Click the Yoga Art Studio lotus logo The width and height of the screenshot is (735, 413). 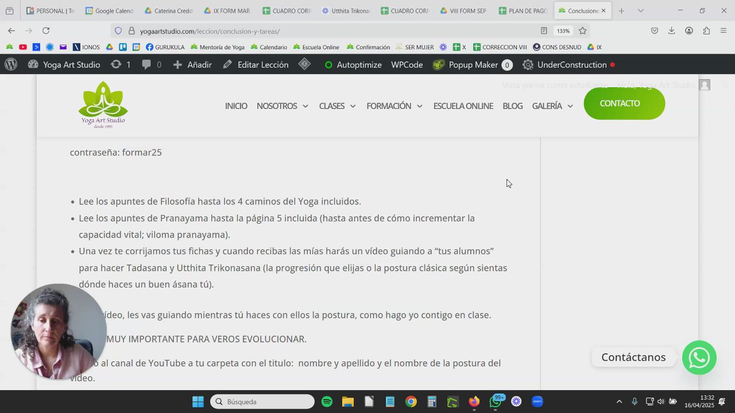coord(103,104)
